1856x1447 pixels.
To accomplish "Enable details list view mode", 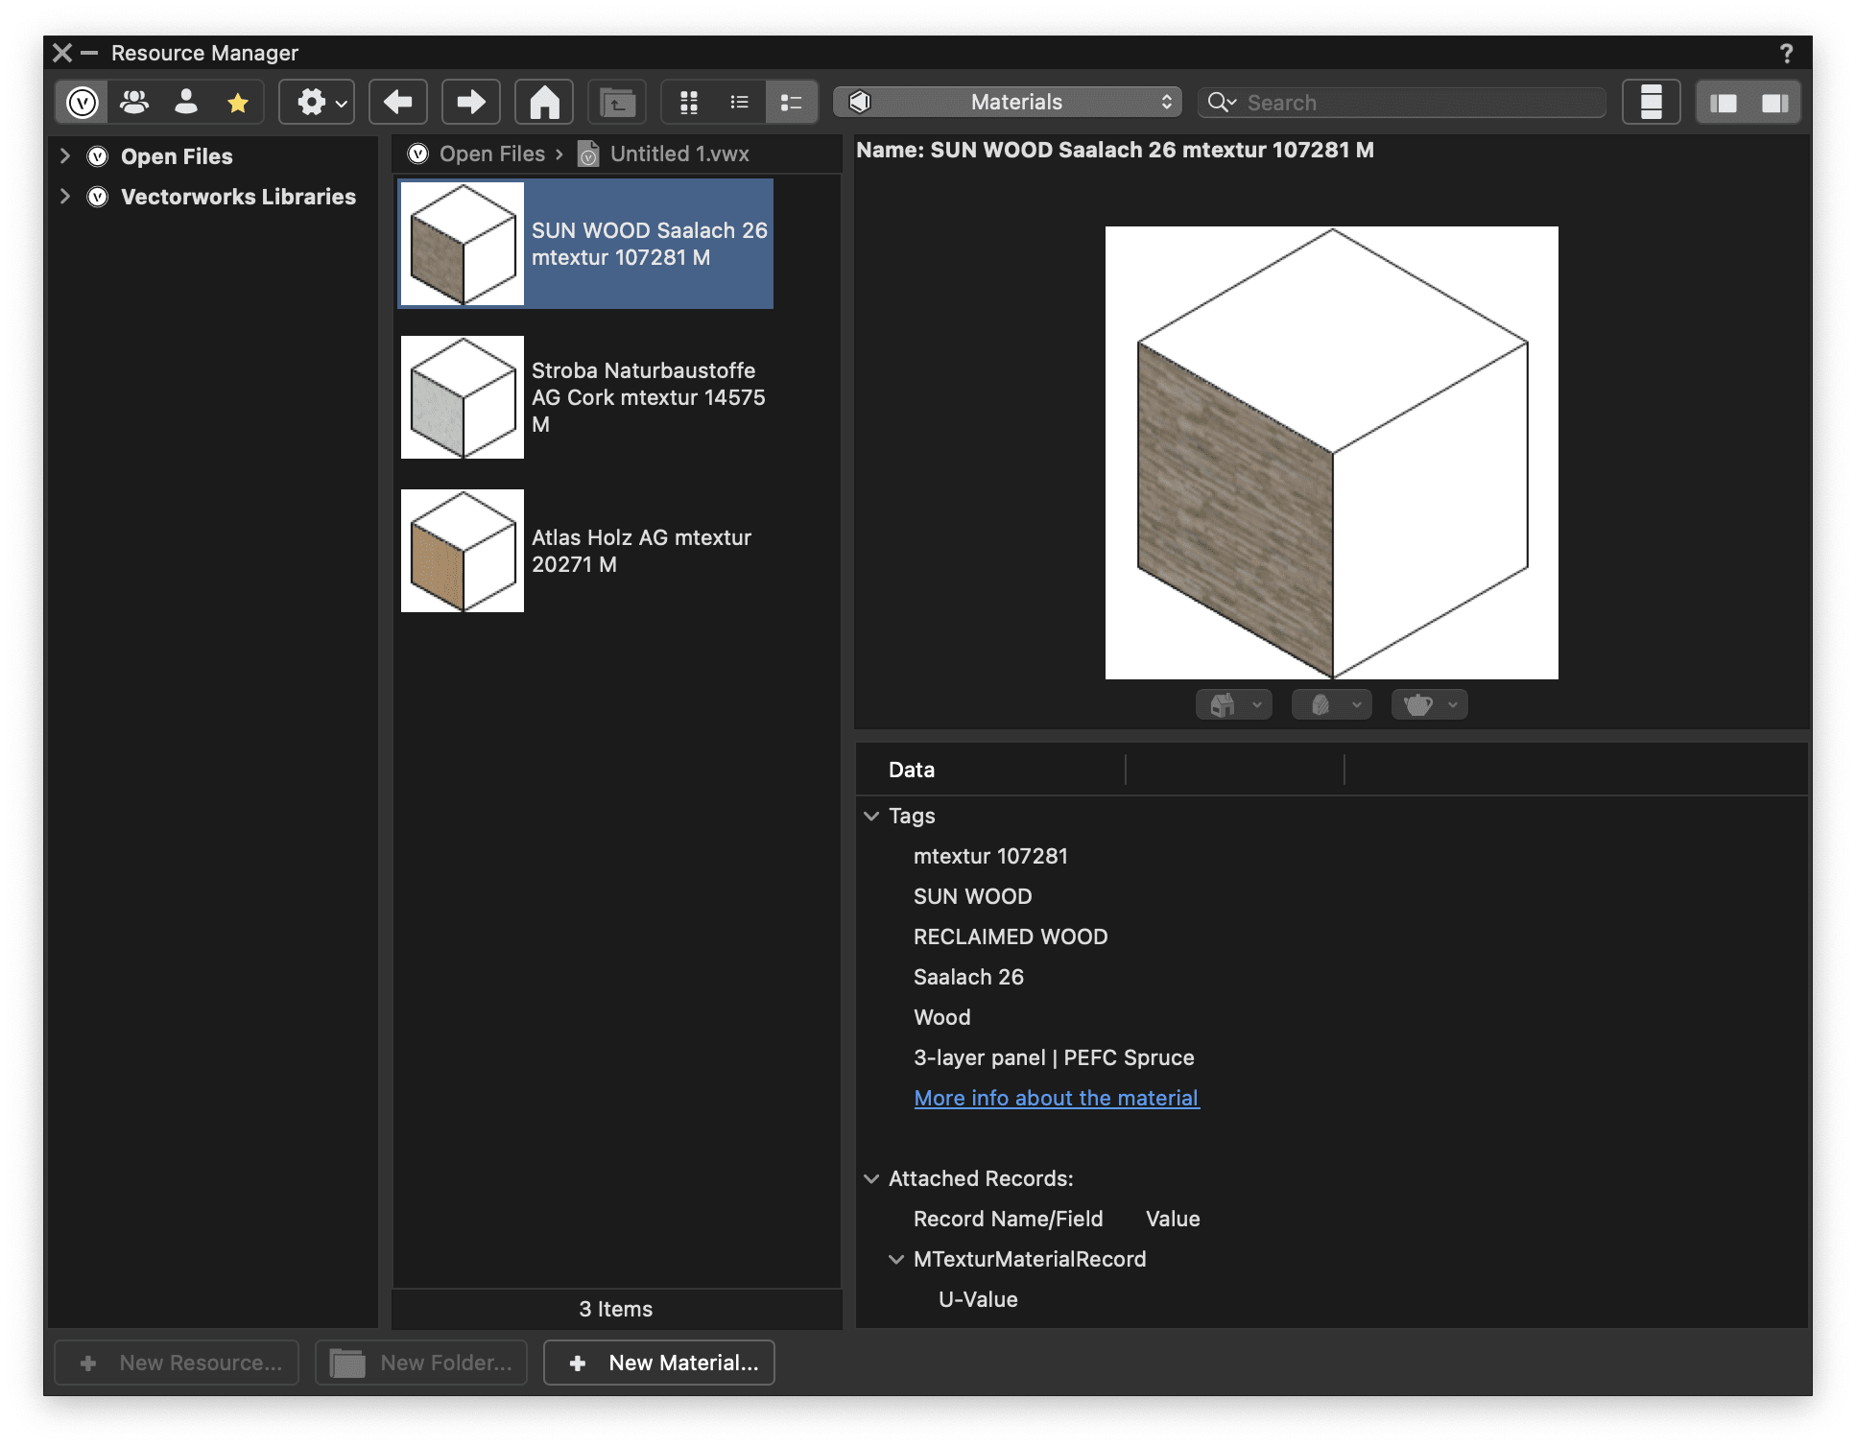I will (791, 101).
